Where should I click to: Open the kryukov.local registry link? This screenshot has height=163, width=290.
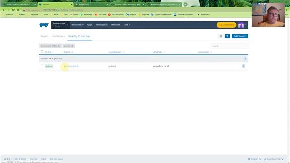click(x=71, y=66)
